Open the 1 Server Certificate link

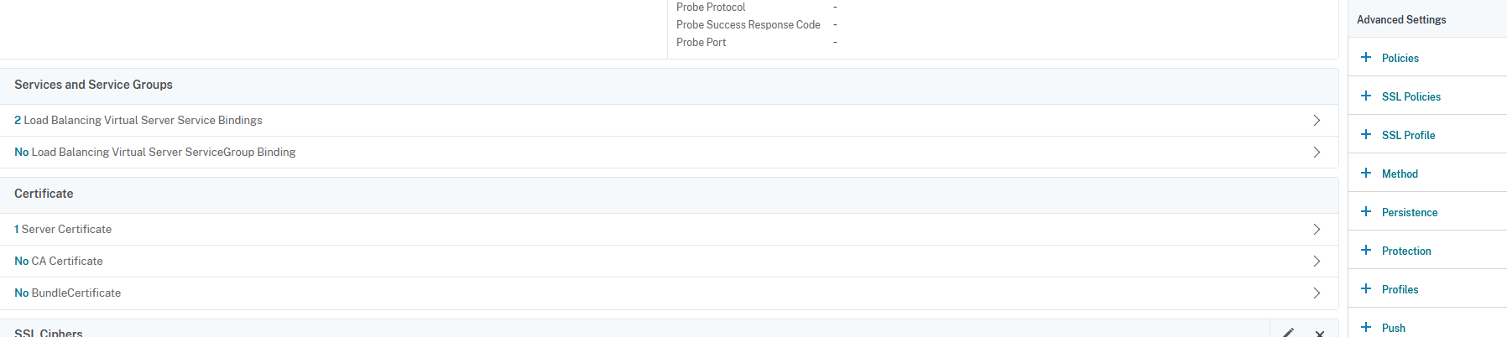[x=63, y=230]
